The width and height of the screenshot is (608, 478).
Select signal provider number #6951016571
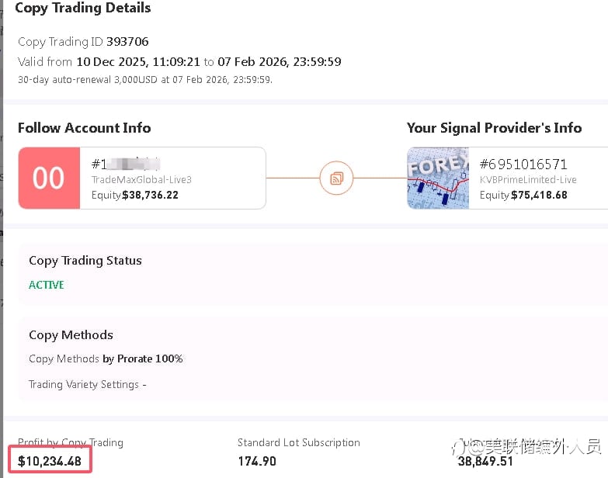point(523,165)
